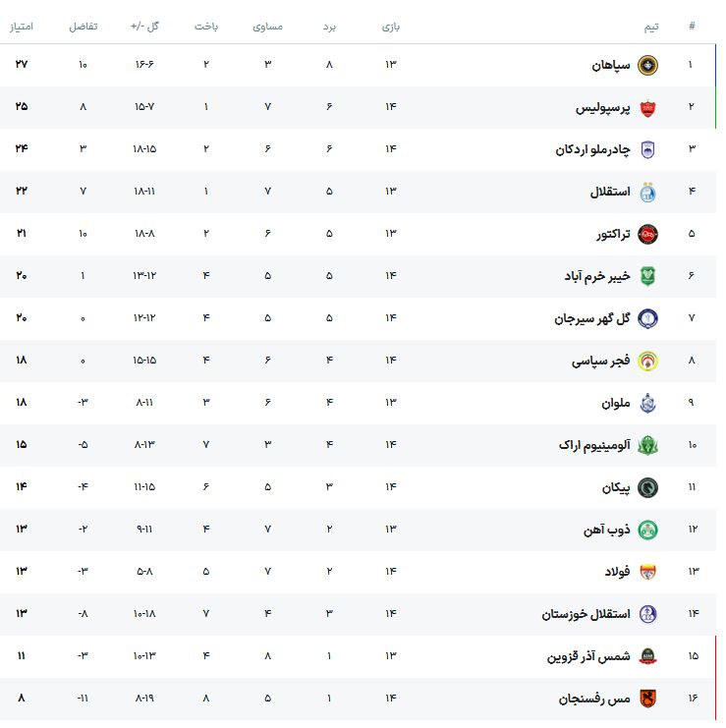Select the Malavan (ملوان) anchor logo

[x=647, y=403]
